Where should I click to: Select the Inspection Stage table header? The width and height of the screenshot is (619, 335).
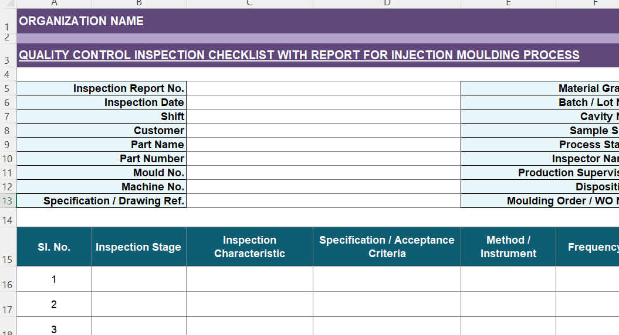138,247
